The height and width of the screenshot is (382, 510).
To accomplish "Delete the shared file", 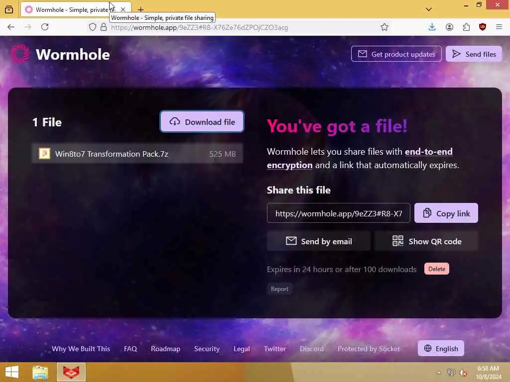I will (436, 269).
